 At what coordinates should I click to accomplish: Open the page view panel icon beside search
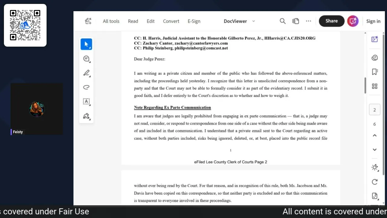(296, 21)
